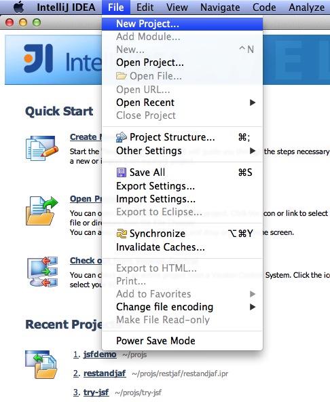Open the Apple menu icon
This screenshot has width=330, height=402.
tap(18, 7)
